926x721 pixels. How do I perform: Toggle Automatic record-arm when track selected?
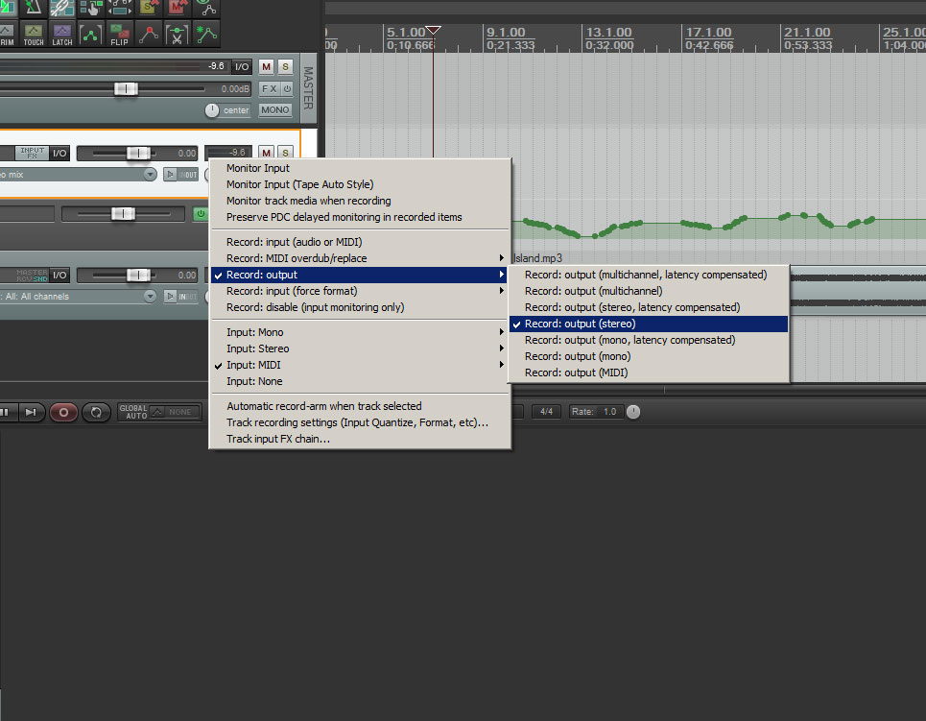coord(360,406)
